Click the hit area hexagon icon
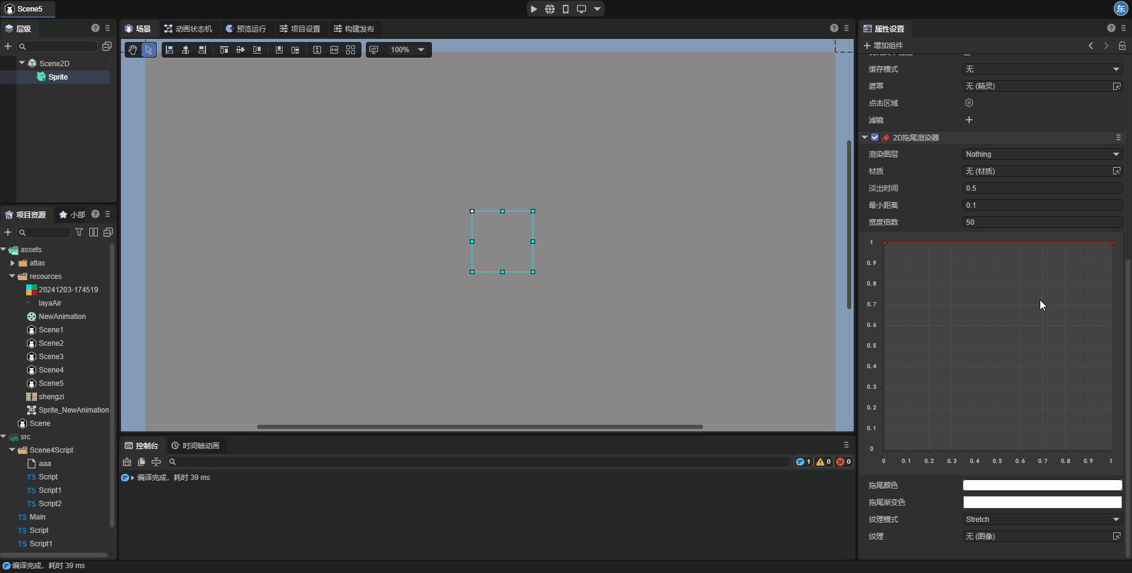 969,103
